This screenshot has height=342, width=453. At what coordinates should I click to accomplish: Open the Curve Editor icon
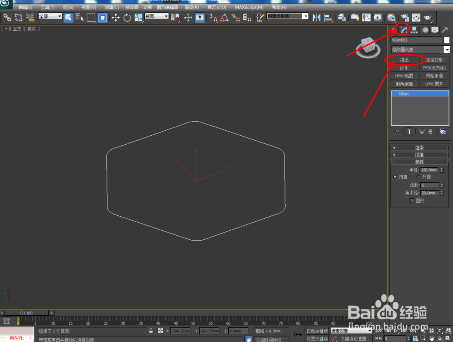point(366,18)
